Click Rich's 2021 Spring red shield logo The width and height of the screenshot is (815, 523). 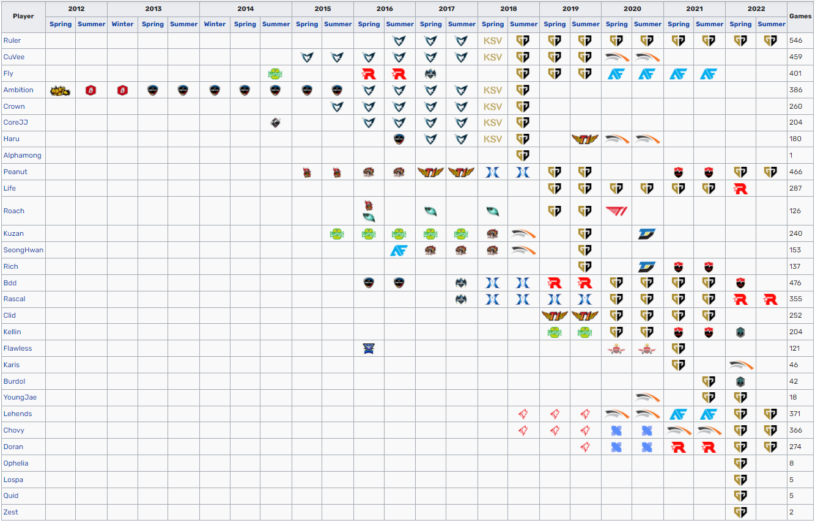[x=679, y=266]
